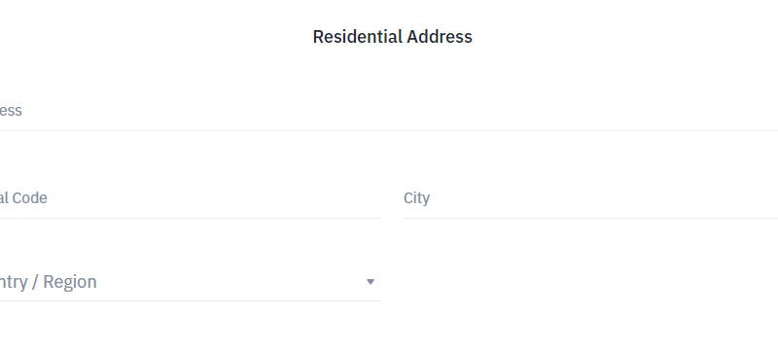The width and height of the screenshot is (778, 351).
Task: Click into the Postal Code field
Action: (x=191, y=198)
